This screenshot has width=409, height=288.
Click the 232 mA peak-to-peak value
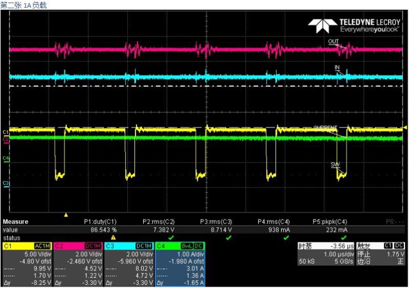(x=337, y=230)
